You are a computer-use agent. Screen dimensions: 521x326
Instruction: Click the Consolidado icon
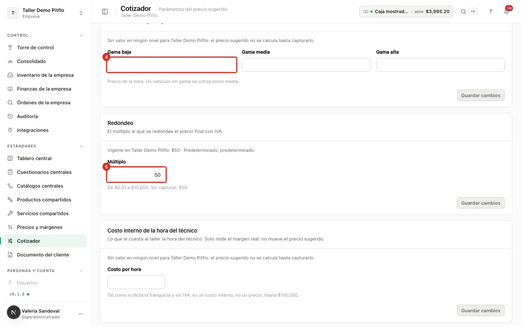coord(10,61)
